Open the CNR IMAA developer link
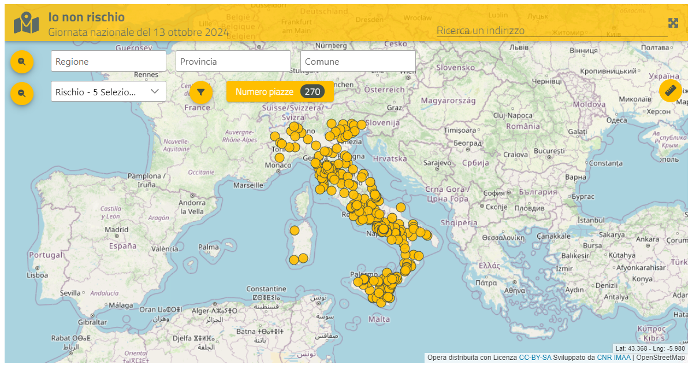Image resolution: width=692 pixels, height=368 pixels. [613, 358]
